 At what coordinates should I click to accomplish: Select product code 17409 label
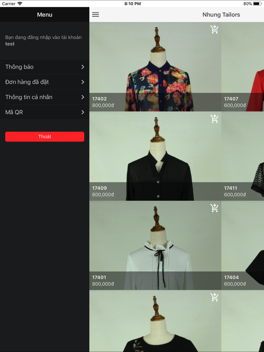click(100, 188)
